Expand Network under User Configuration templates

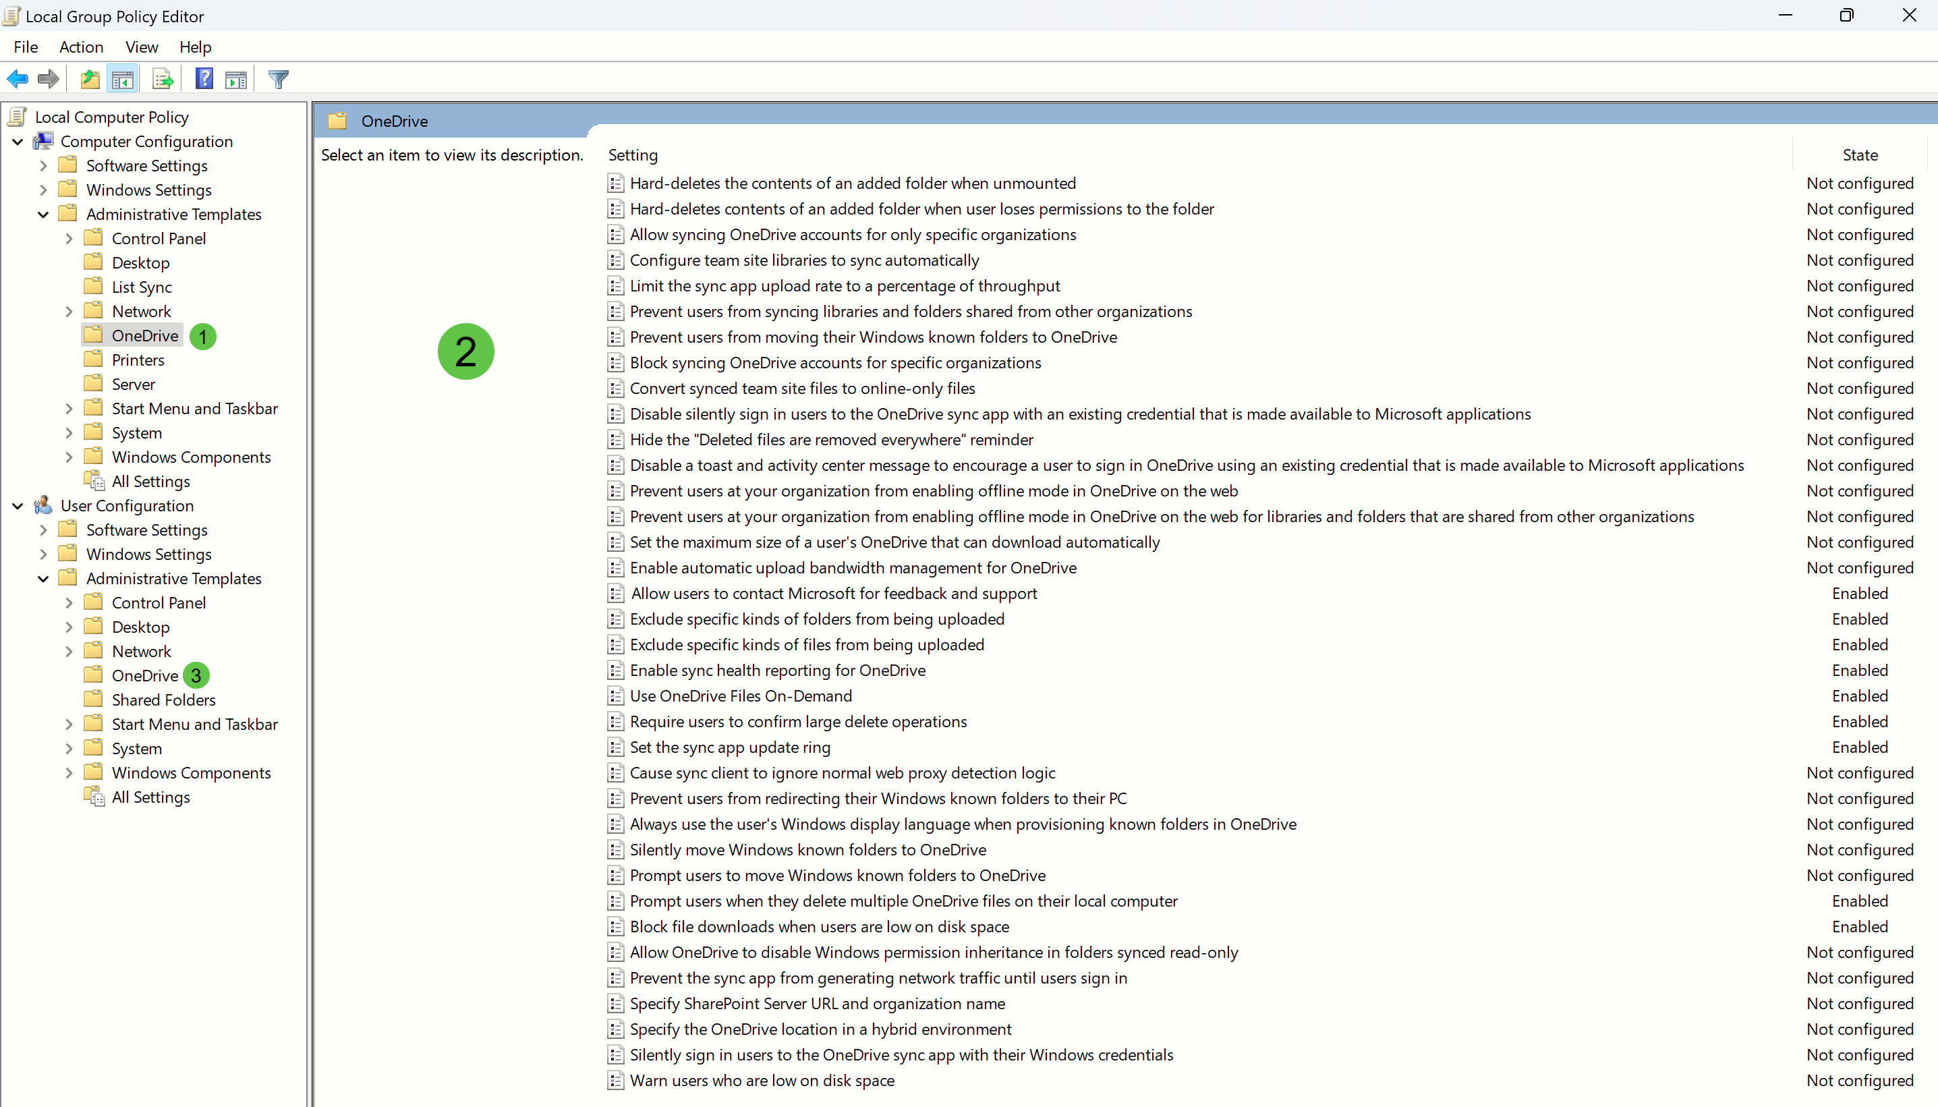tap(68, 652)
